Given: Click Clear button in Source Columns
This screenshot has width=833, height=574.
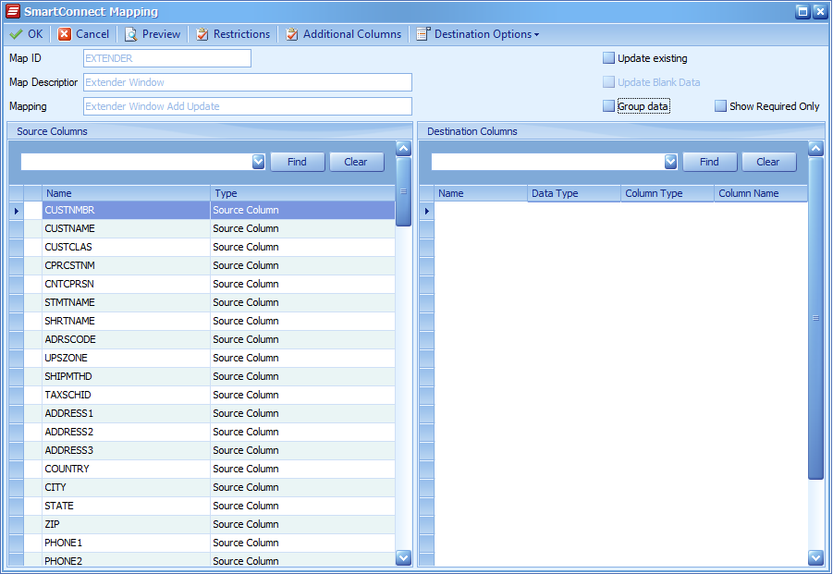Looking at the screenshot, I should tap(357, 162).
